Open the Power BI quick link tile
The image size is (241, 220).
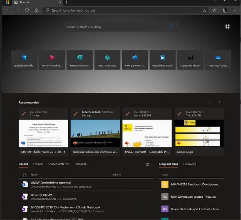click(x=190, y=60)
